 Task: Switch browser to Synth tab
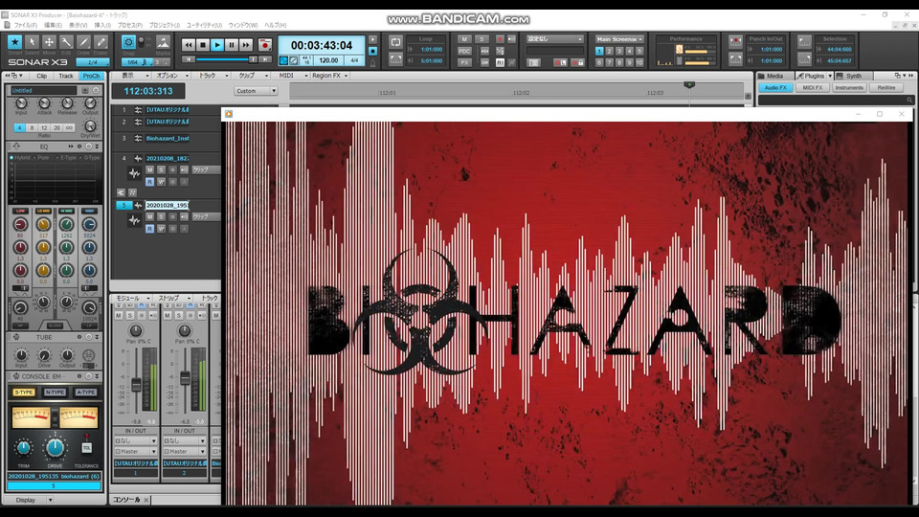[x=853, y=76]
